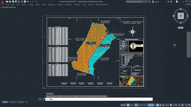Open the Undo history dropdown arrow
Viewport: 191px width, 107px height.
pyautogui.click(x=30, y=1)
